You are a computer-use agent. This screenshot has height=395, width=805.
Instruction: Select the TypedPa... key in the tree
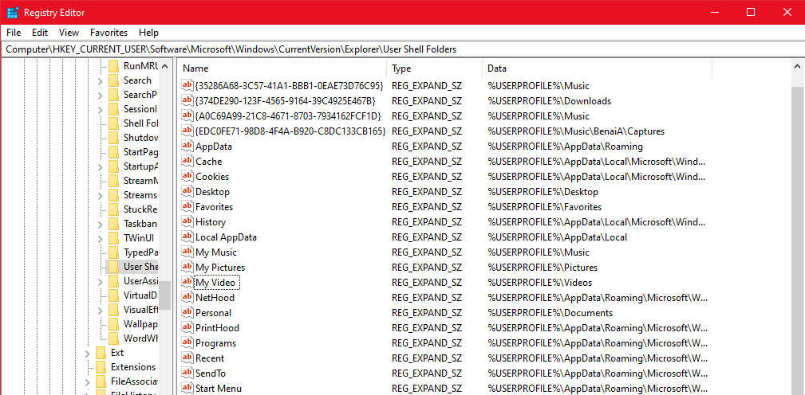[140, 252]
